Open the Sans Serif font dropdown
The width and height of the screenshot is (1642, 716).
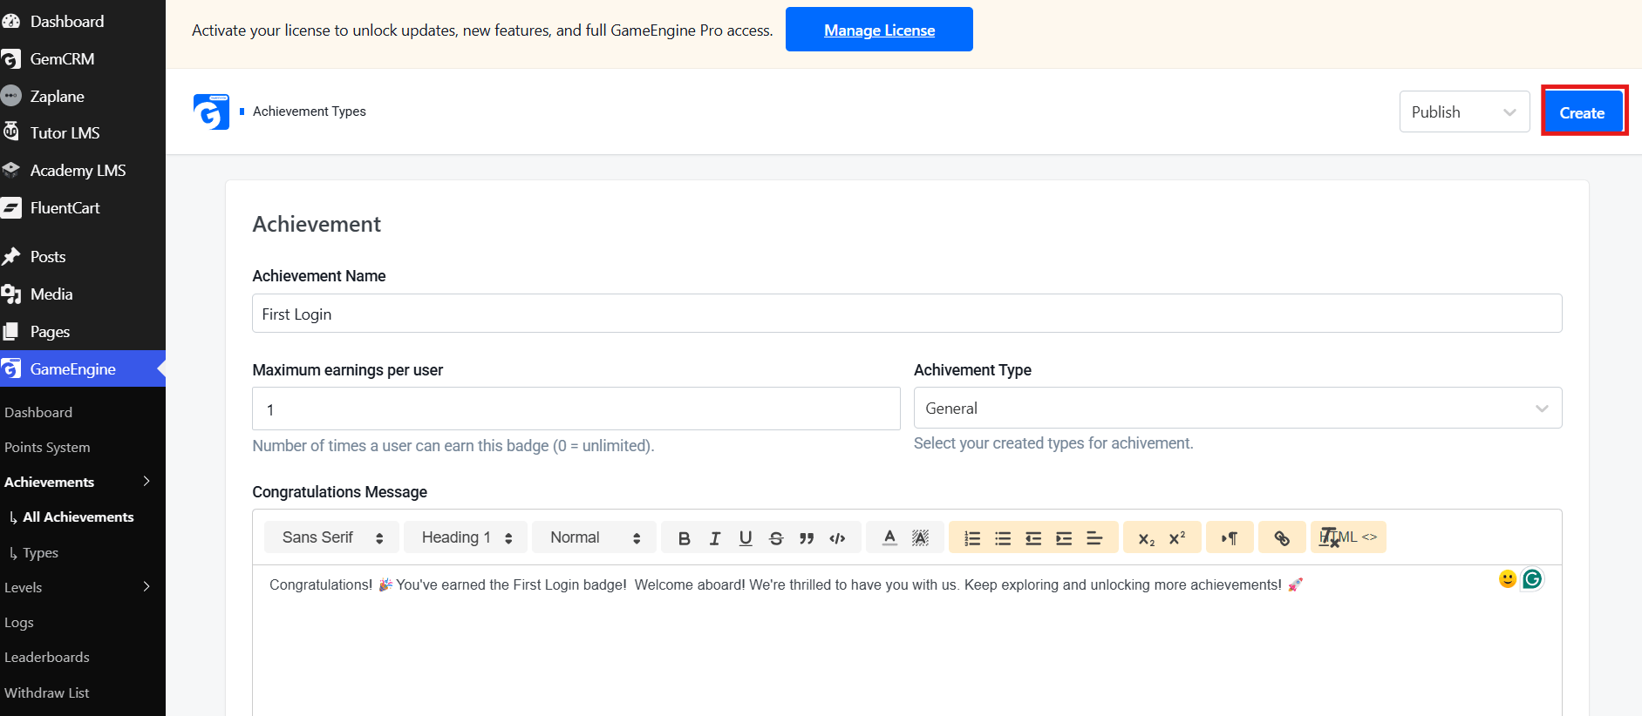[331, 537]
